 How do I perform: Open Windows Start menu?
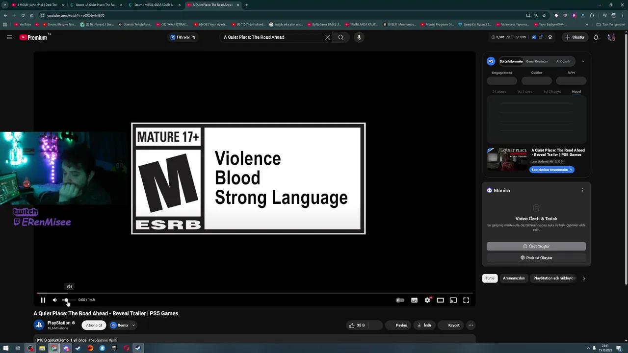pos(6,348)
